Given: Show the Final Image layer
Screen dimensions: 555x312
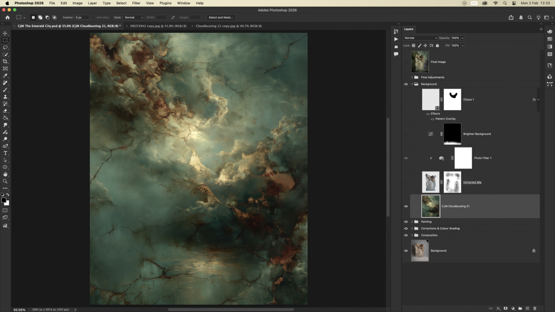Looking at the screenshot, I should [x=406, y=62].
